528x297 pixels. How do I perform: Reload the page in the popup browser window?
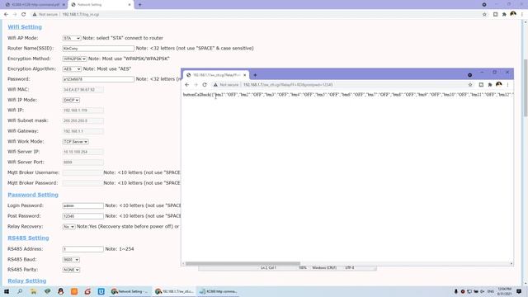[205, 85]
